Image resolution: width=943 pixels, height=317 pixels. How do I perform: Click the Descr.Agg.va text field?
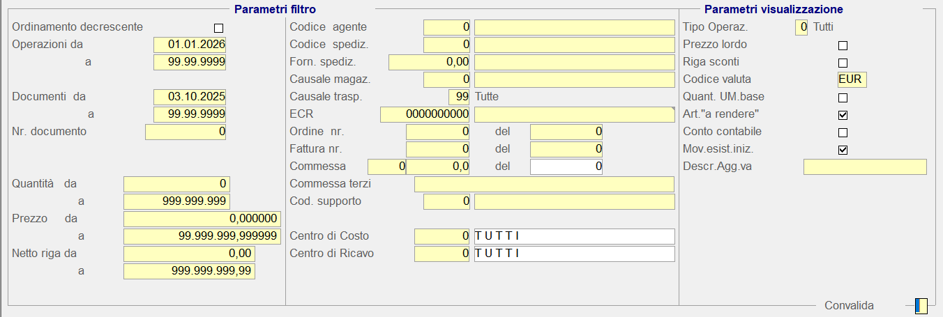pyautogui.click(x=865, y=167)
